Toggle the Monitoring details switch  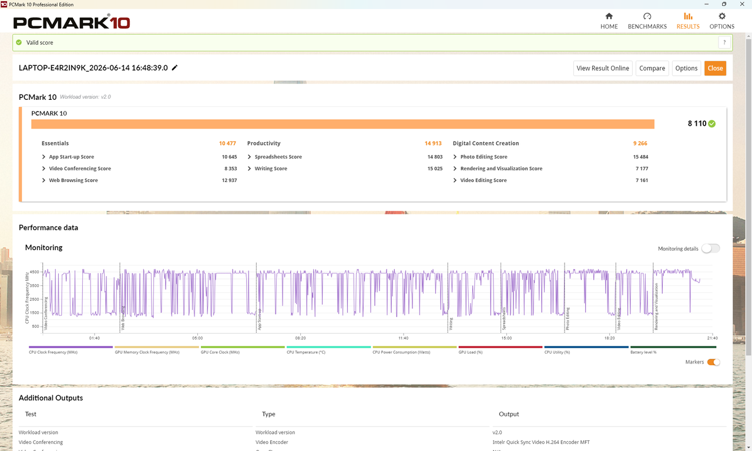pos(710,248)
